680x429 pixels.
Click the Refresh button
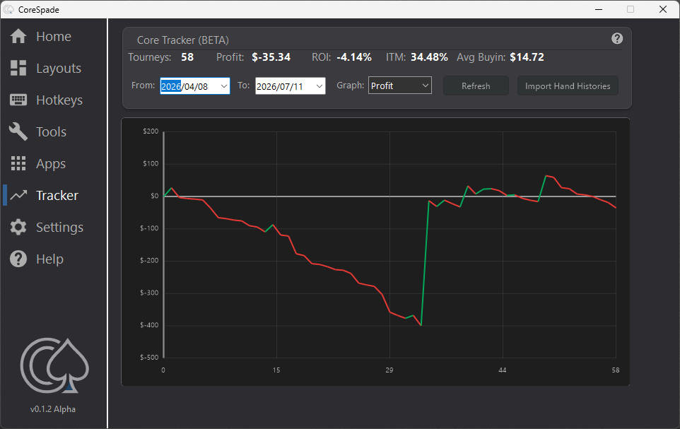click(476, 86)
